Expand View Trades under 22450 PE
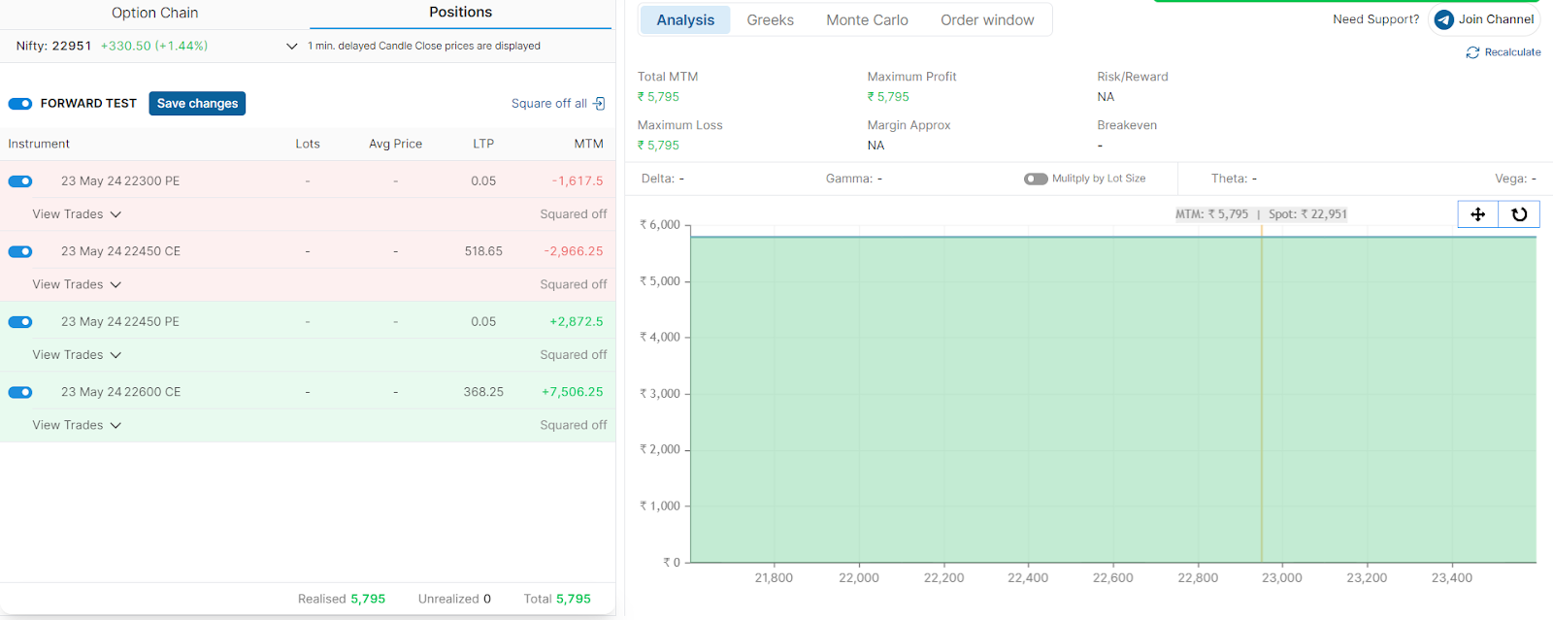 click(x=77, y=355)
